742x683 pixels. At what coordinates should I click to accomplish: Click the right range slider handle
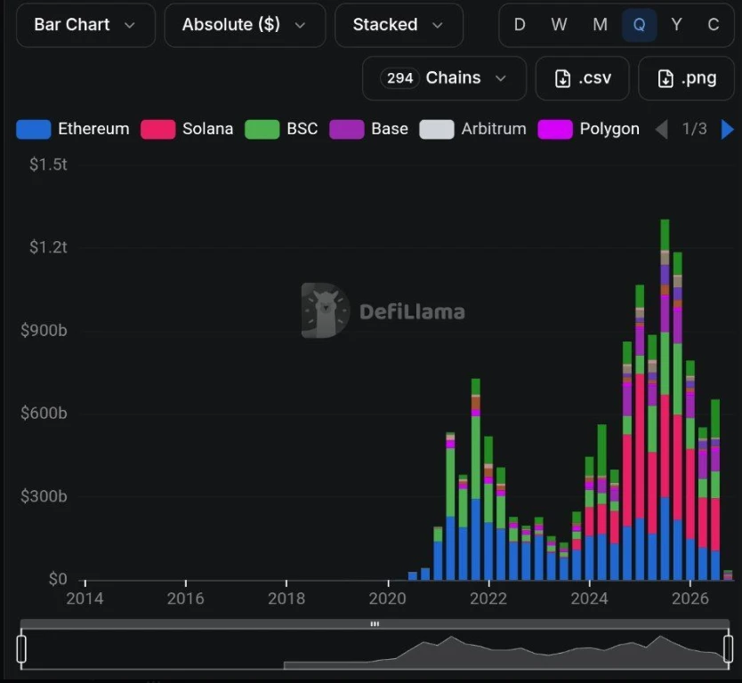coord(729,649)
